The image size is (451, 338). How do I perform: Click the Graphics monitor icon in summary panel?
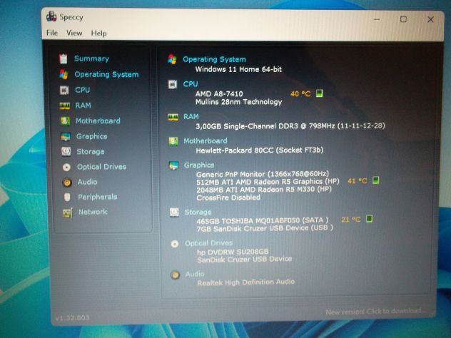coord(173,165)
